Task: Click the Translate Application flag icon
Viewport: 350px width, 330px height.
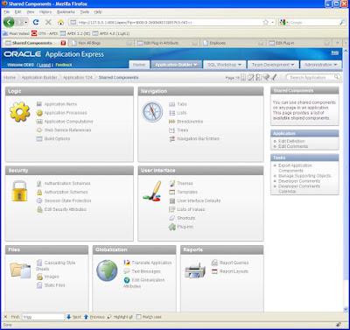Action: pos(127,263)
